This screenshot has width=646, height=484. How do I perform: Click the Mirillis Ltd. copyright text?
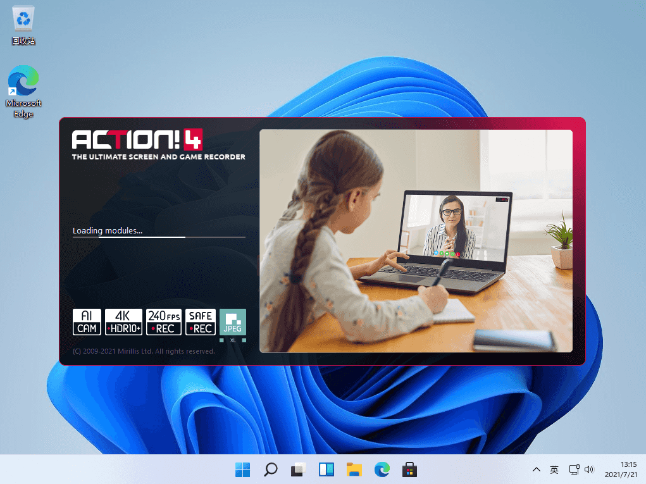coord(144,351)
